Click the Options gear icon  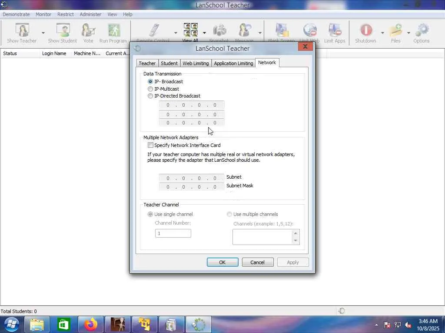pos(422,30)
